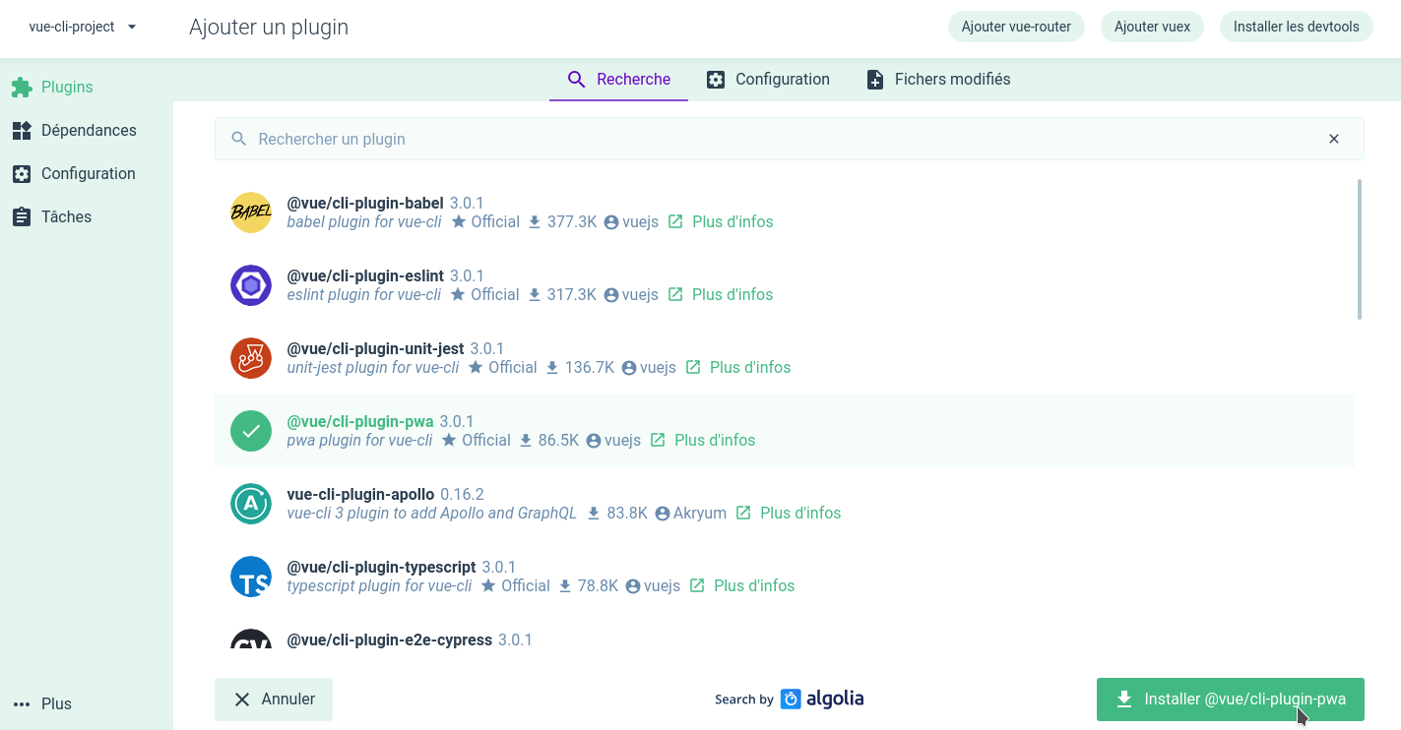
Task: Click the Ajouter vue-router button
Action: 1016,27
